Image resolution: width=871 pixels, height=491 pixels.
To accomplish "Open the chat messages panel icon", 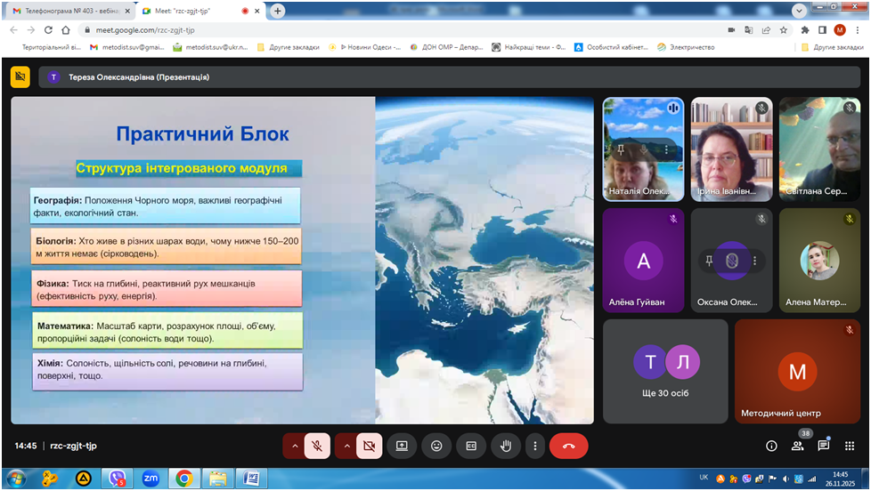I will 823,446.
